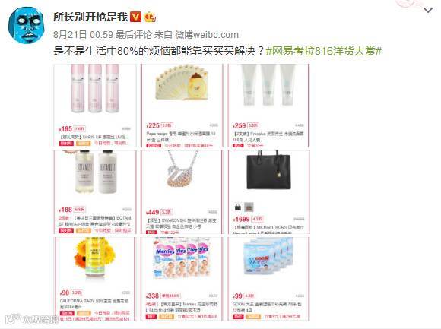Click the 8月21日 00:59 timestamp
Viewport: 441px width, 329px height.
[x=83, y=35]
